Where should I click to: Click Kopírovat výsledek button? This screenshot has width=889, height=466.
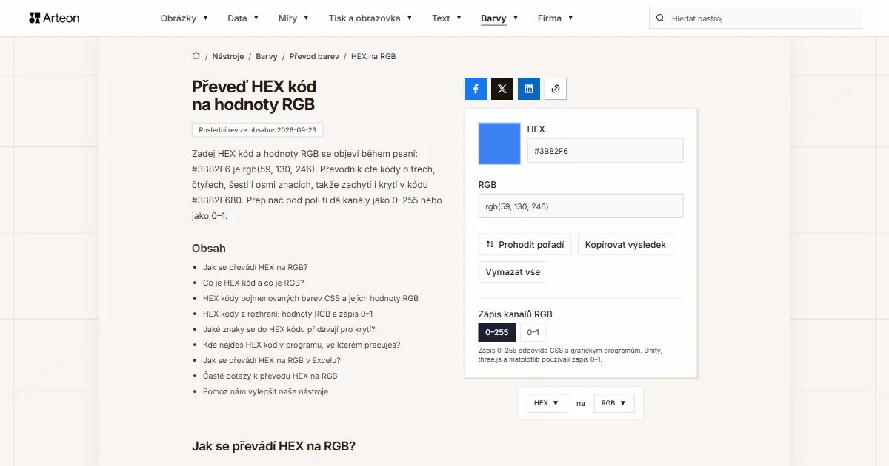pos(625,244)
